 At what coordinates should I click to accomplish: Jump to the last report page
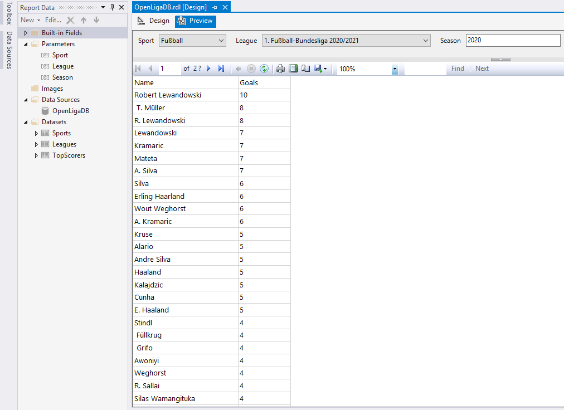221,69
